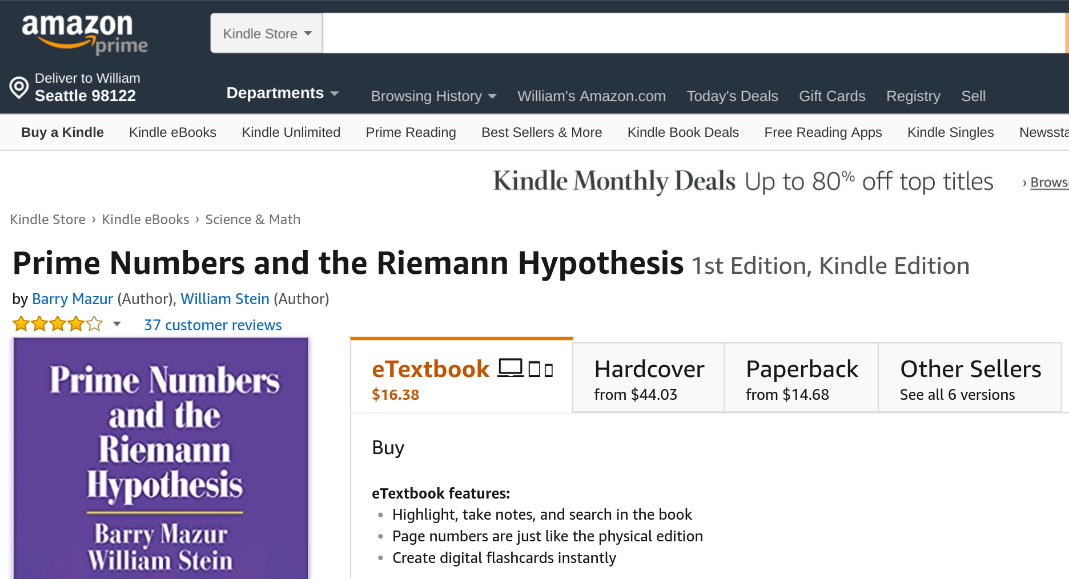Viewport: 1069px width, 579px height.
Task: View the 37 customer reviews
Action: coord(212,325)
